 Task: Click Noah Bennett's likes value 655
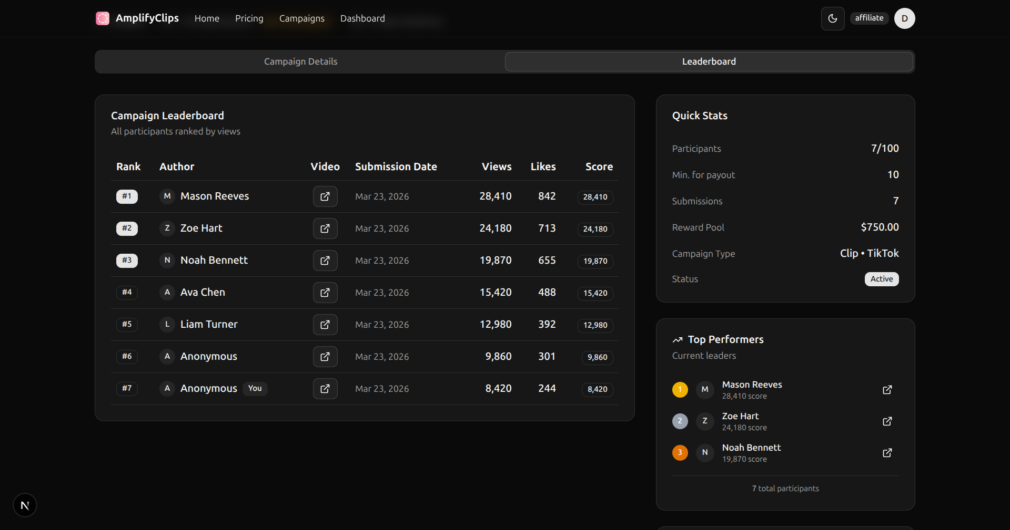(x=547, y=261)
